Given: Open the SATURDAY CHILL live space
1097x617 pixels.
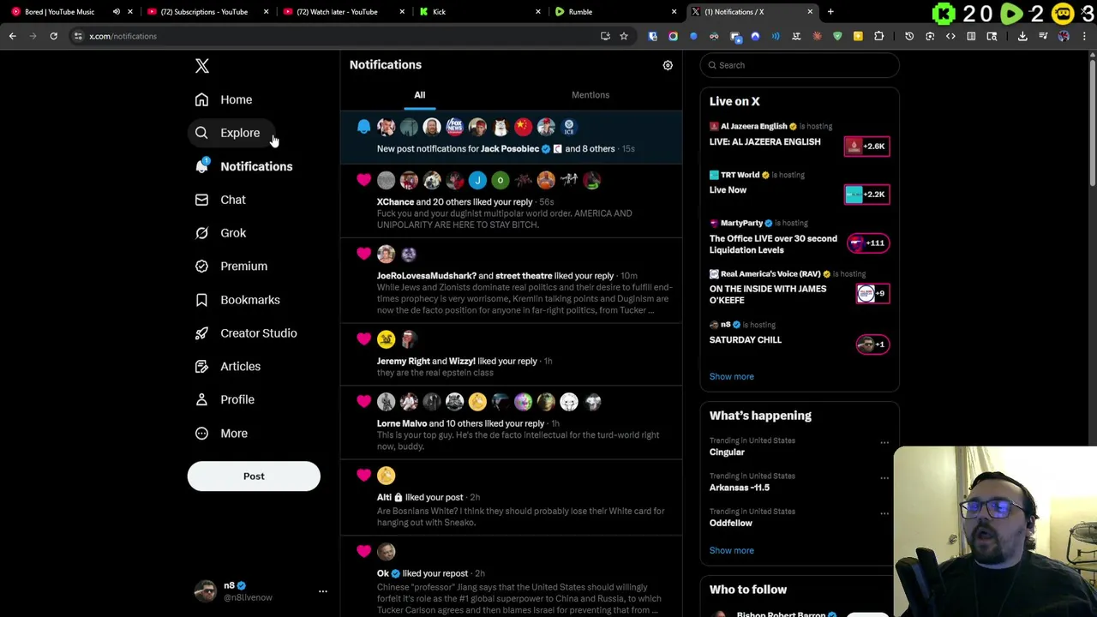Looking at the screenshot, I should click(745, 339).
